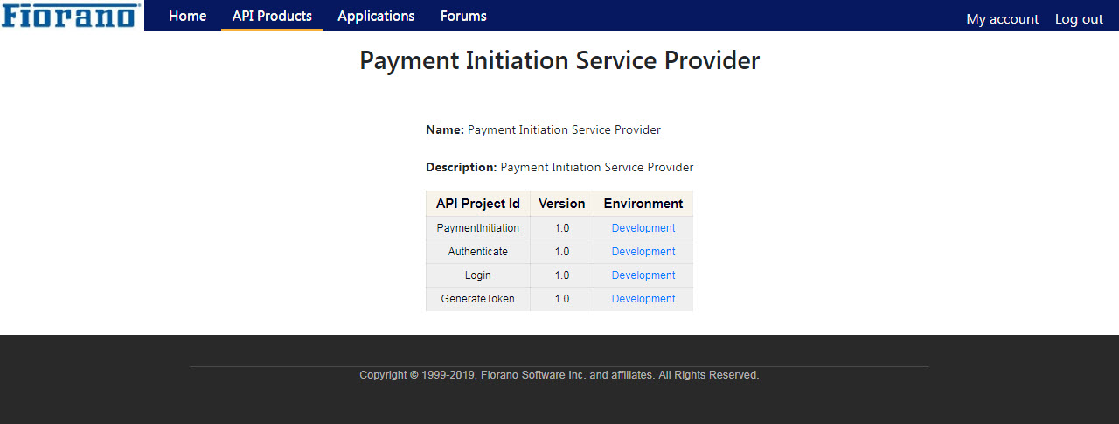Select the Login project id cell
This screenshot has height=424, width=1119.
478,275
